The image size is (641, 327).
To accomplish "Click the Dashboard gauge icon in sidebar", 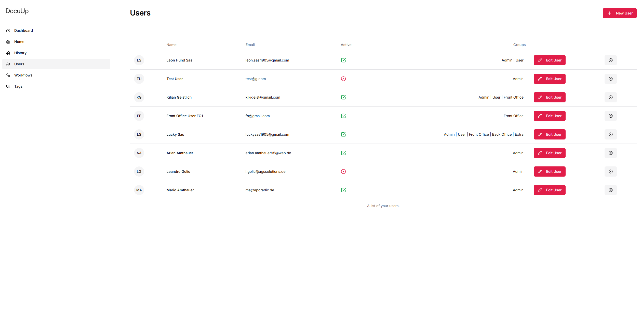I will pos(8,30).
